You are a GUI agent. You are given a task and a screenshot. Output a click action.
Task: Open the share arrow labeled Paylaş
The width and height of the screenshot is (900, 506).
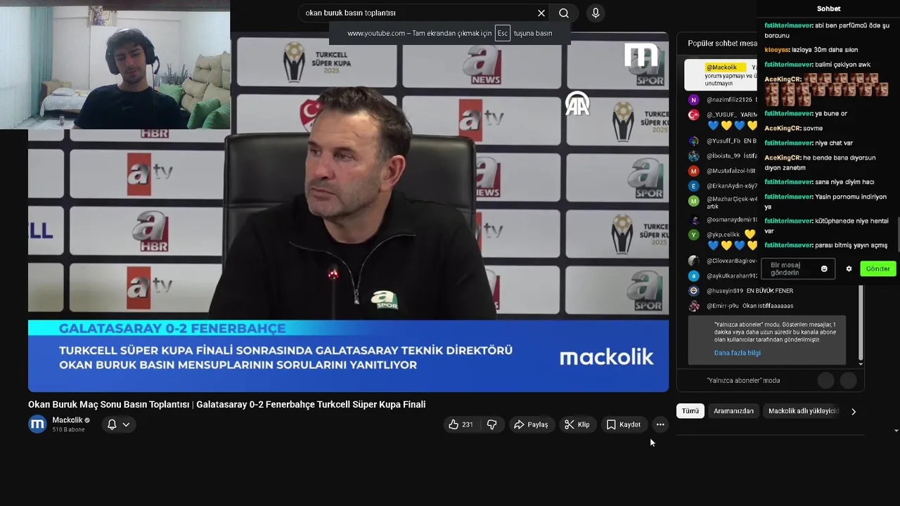coord(531,424)
